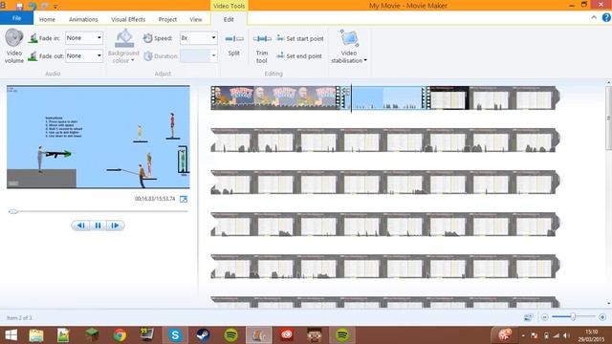Save project from quick access toolbar

[19, 6]
